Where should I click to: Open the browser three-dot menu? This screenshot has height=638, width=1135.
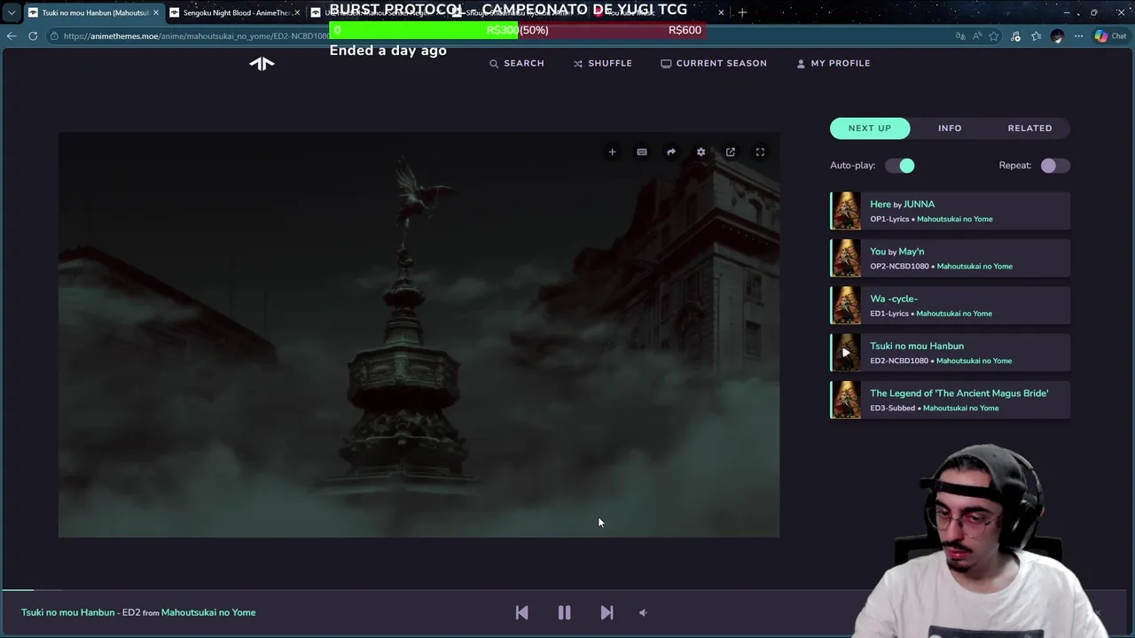pos(1078,36)
